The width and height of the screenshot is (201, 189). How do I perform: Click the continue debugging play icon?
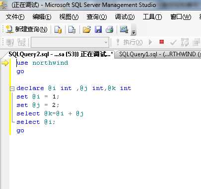click(x=150, y=42)
